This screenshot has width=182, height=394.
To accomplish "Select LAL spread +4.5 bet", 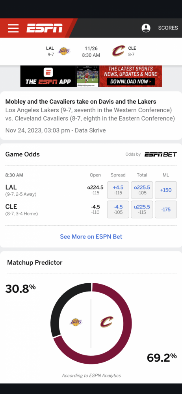I will (x=118, y=190).
